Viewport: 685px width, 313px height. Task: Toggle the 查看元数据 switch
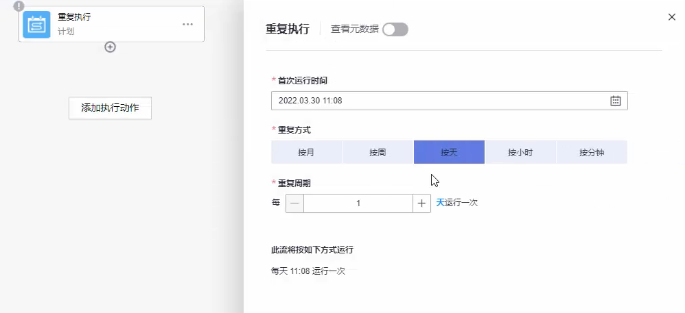(395, 29)
